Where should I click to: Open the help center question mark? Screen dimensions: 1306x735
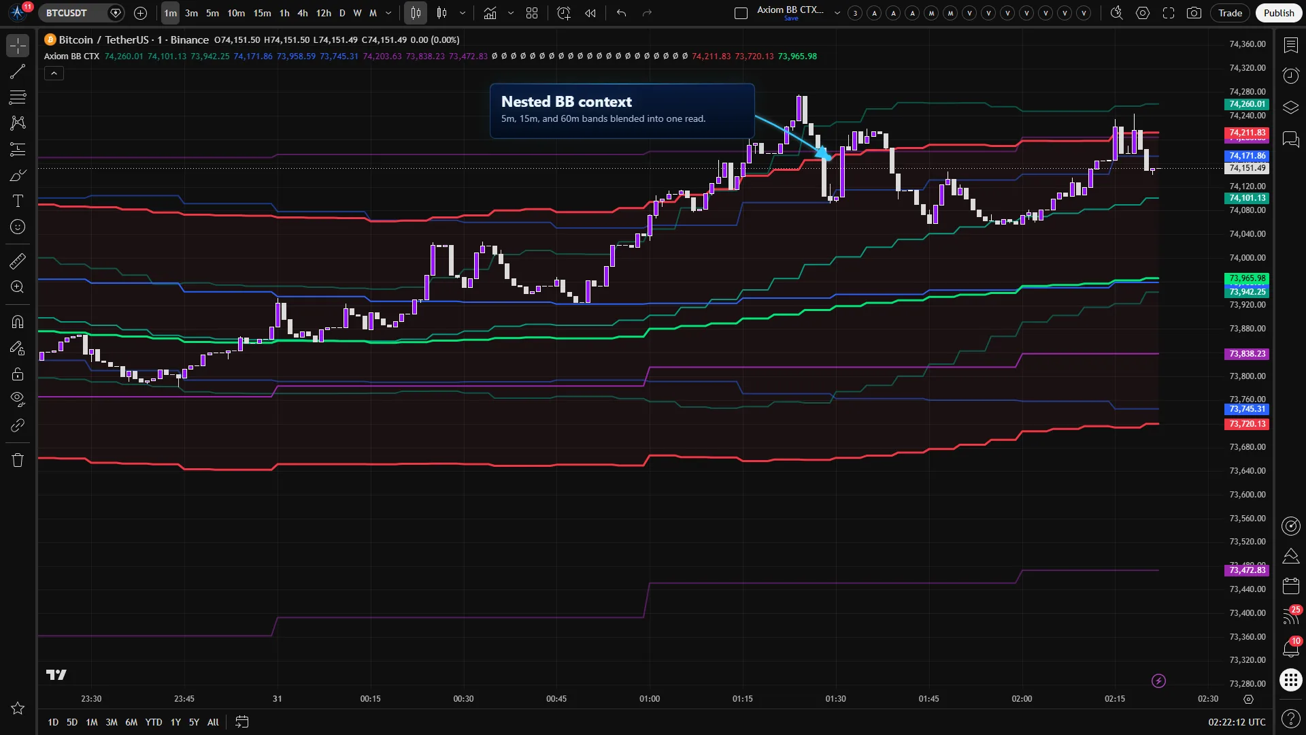click(1290, 719)
